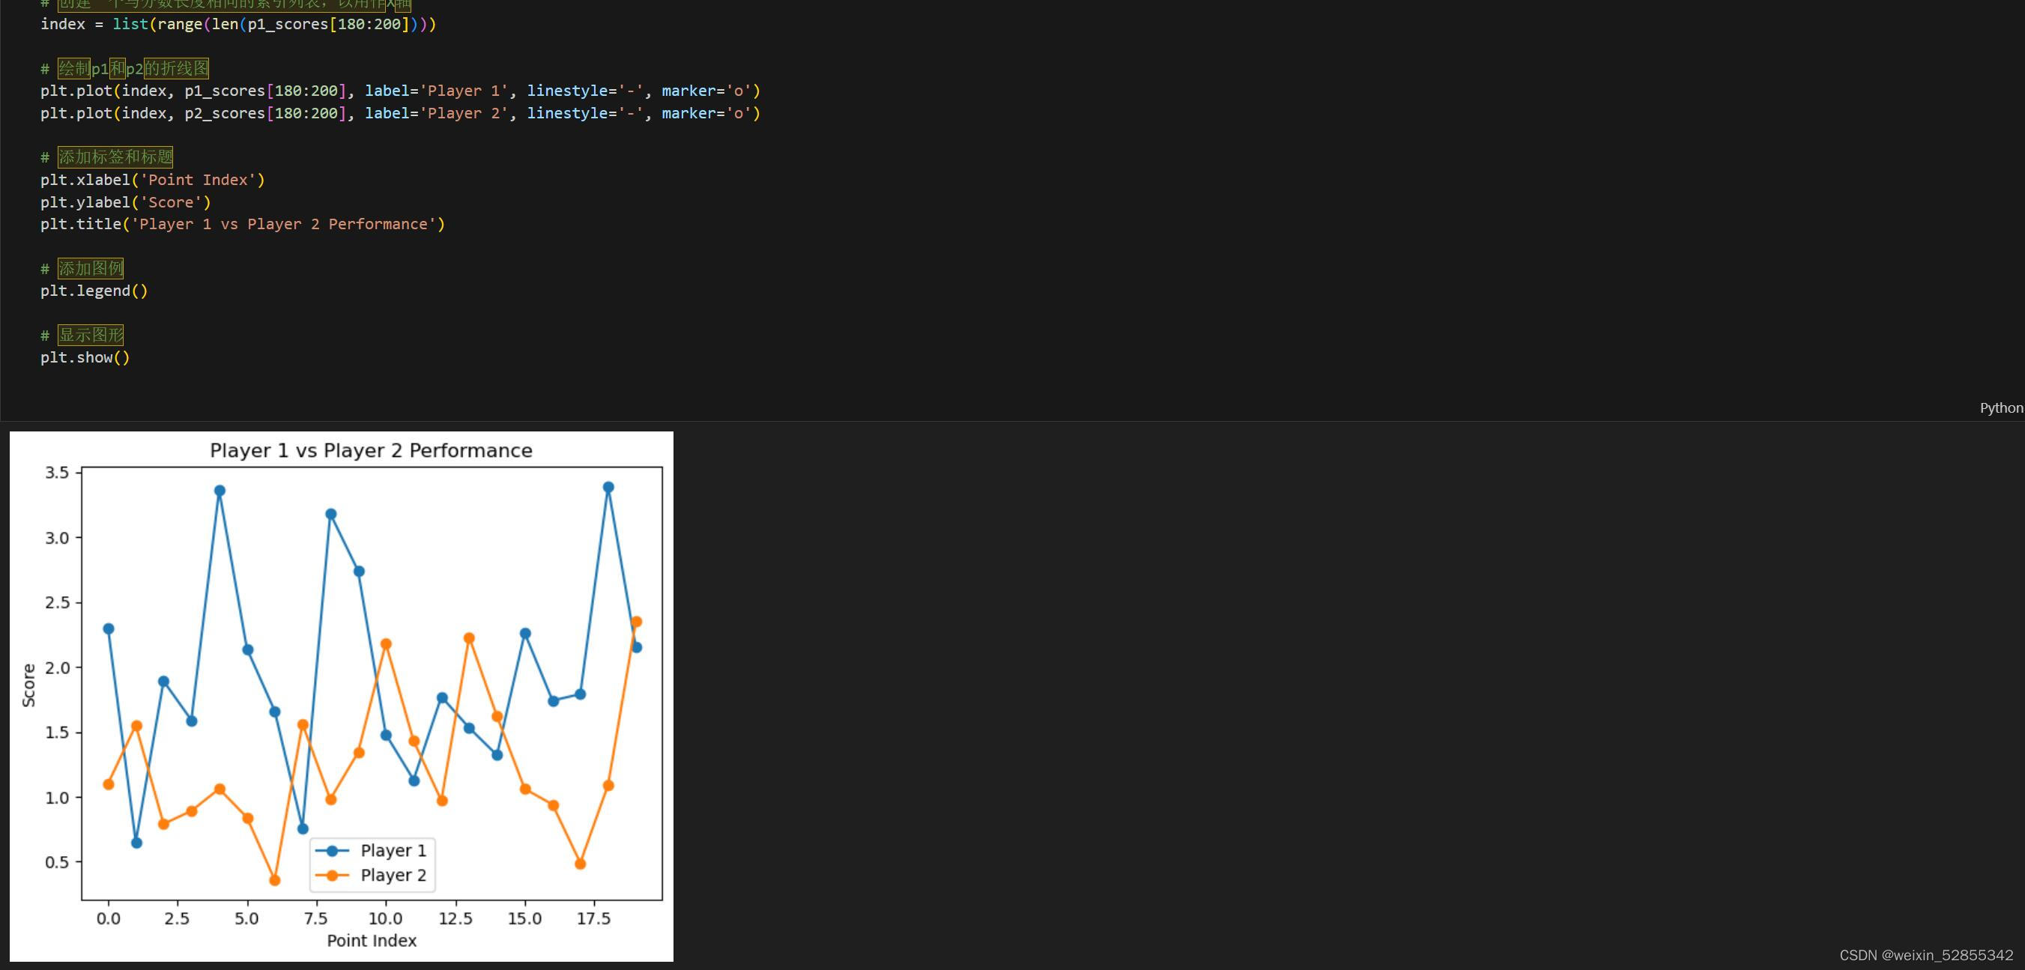Click the plot title text
2025x970 pixels.
(x=371, y=450)
